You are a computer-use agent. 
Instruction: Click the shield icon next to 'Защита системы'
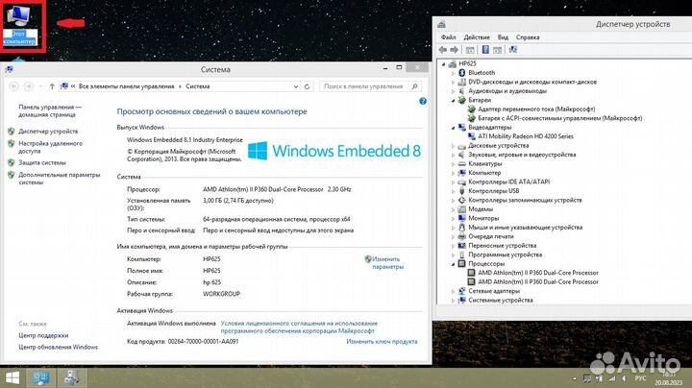pyautogui.click(x=12, y=162)
